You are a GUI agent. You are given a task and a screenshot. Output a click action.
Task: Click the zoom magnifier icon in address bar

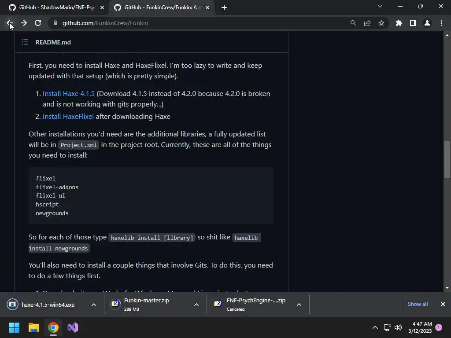click(x=353, y=23)
